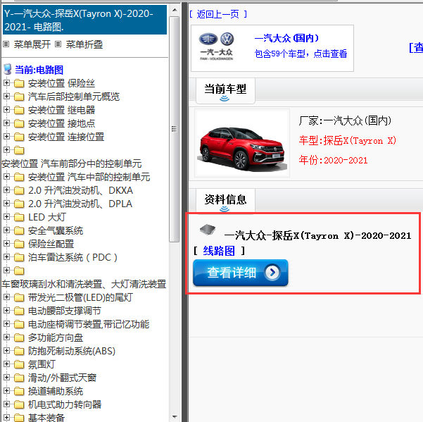The height and width of the screenshot is (422, 423).
Task: Open the 当前车型 tab
Action: click(225, 91)
